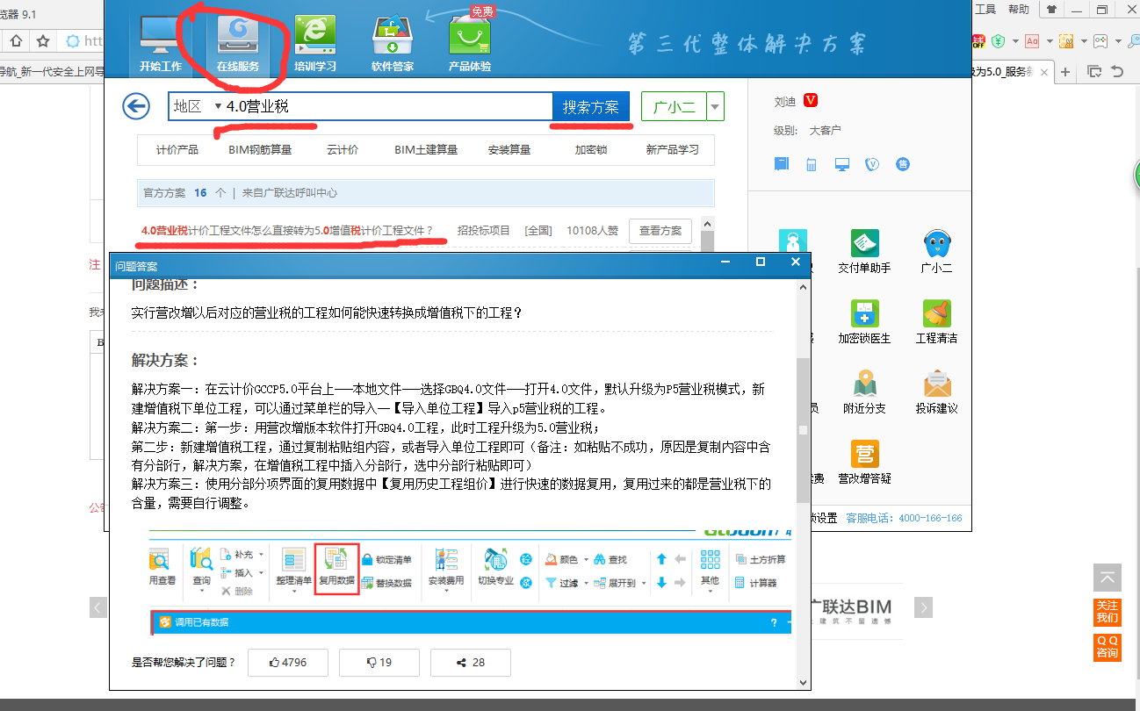Click the 安装费用 icon in the answer image

446,568
